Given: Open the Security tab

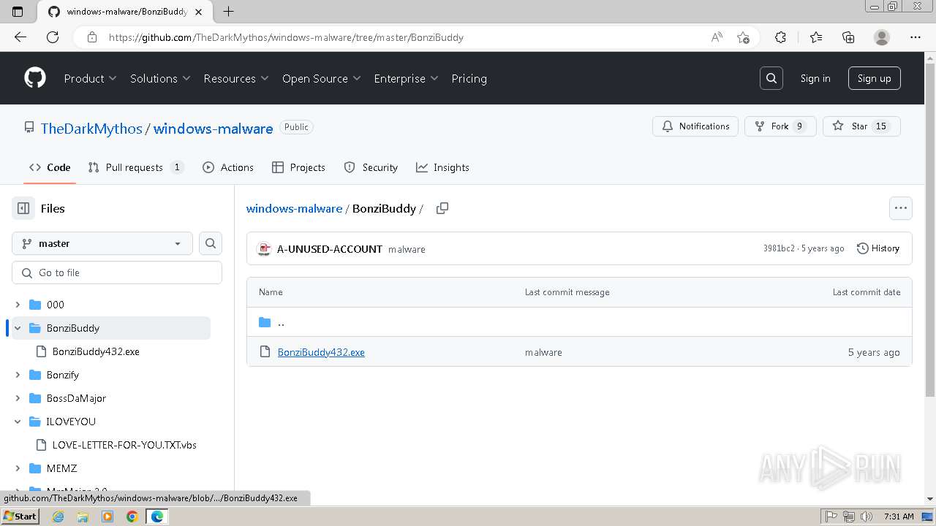Looking at the screenshot, I should pyautogui.click(x=371, y=167).
